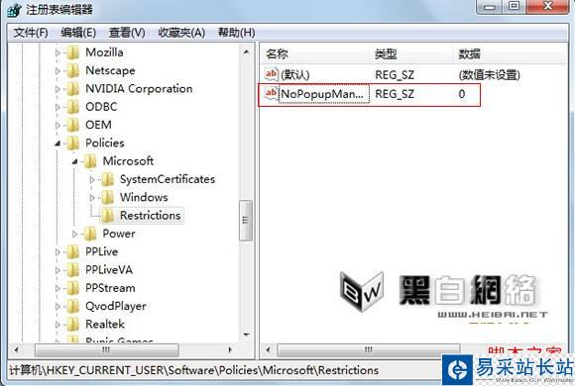Click the Restrictions folder icon
This screenshot has height=386, width=575.
[107, 216]
